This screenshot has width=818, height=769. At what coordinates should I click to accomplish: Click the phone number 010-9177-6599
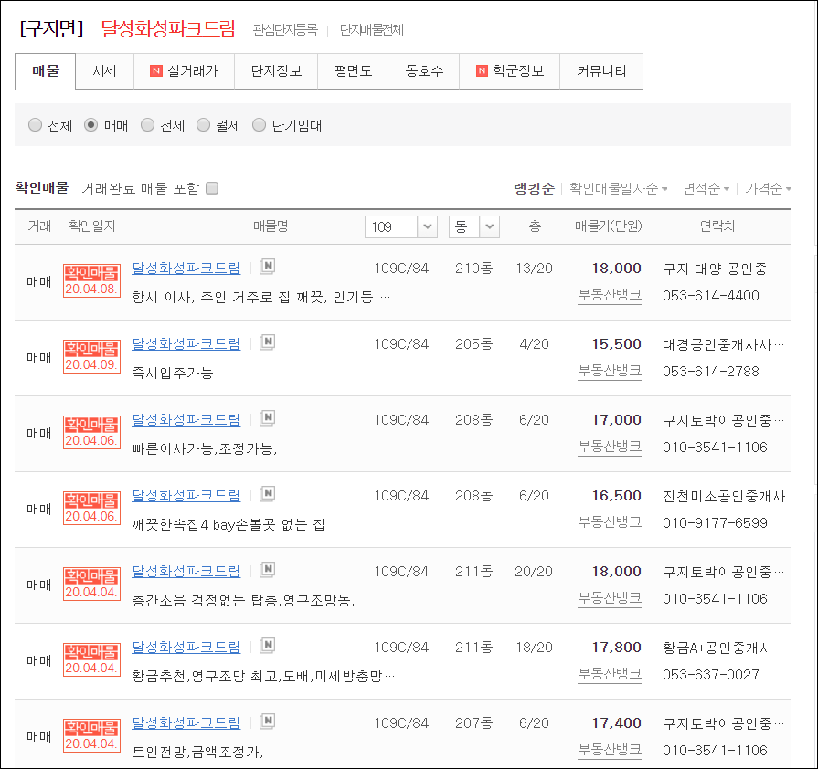click(x=715, y=523)
